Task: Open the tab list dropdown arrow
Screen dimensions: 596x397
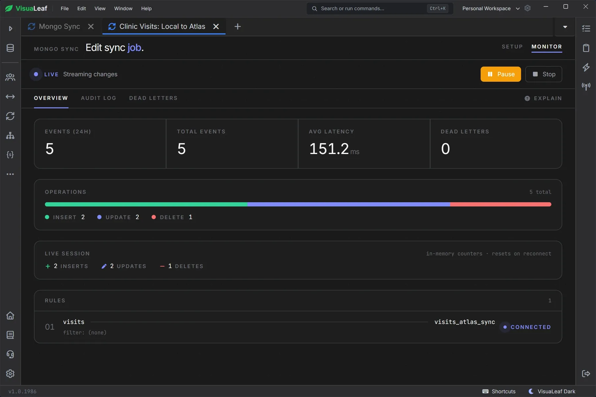Action: (565, 27)
